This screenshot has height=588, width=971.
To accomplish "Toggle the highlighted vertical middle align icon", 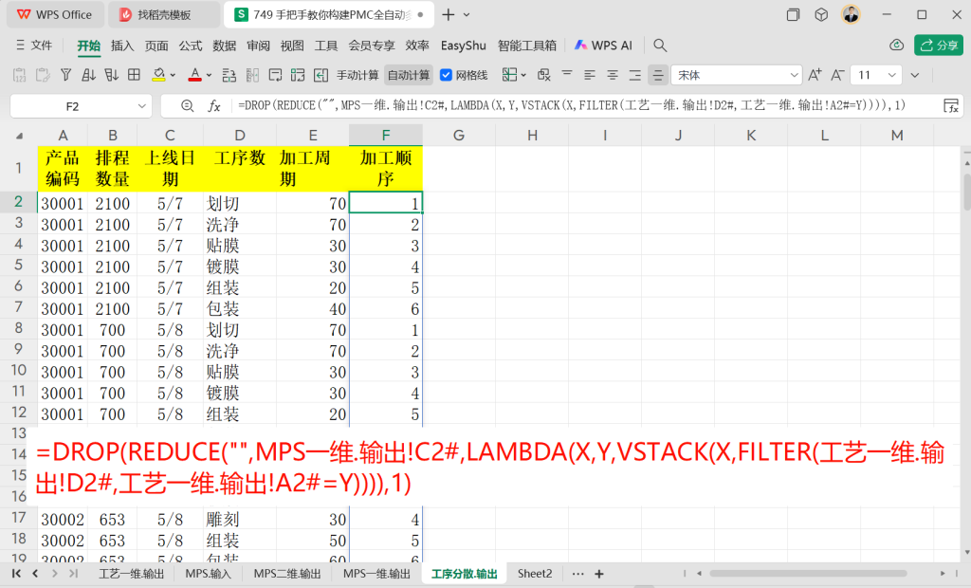I will tap(658, 75).
